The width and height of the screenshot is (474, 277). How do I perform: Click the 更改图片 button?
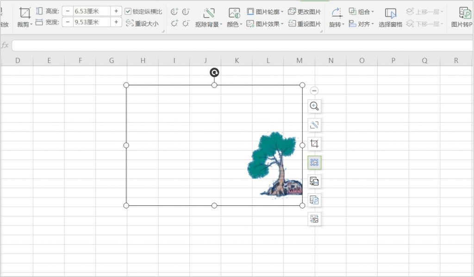click(x=305, y=12)
